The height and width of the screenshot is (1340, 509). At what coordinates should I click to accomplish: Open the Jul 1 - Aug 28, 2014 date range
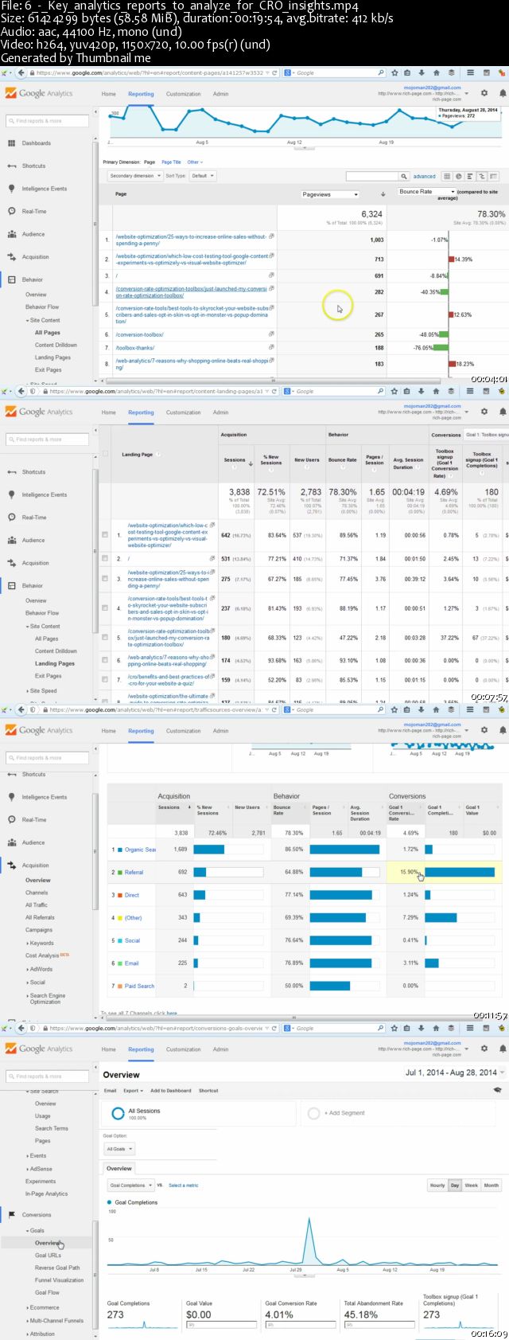[453, 1072]
